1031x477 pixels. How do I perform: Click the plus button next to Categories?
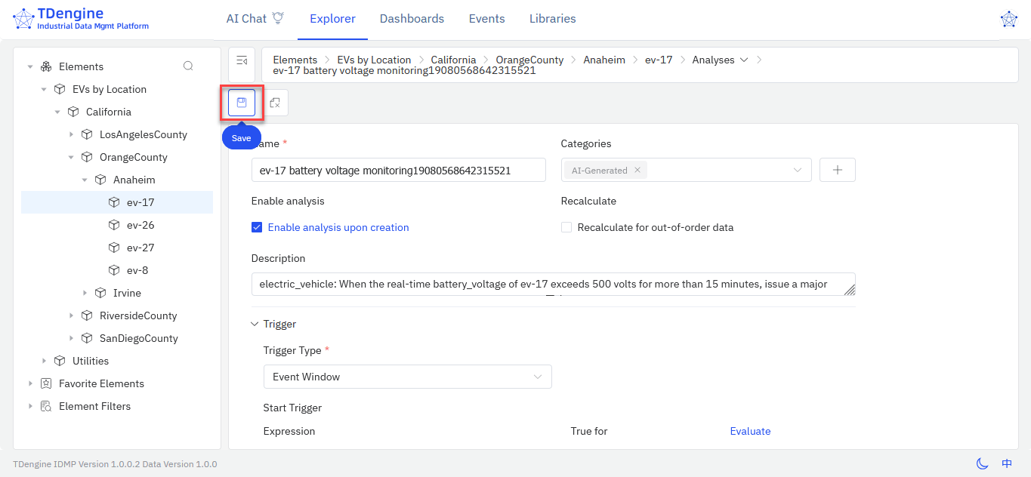837,170
